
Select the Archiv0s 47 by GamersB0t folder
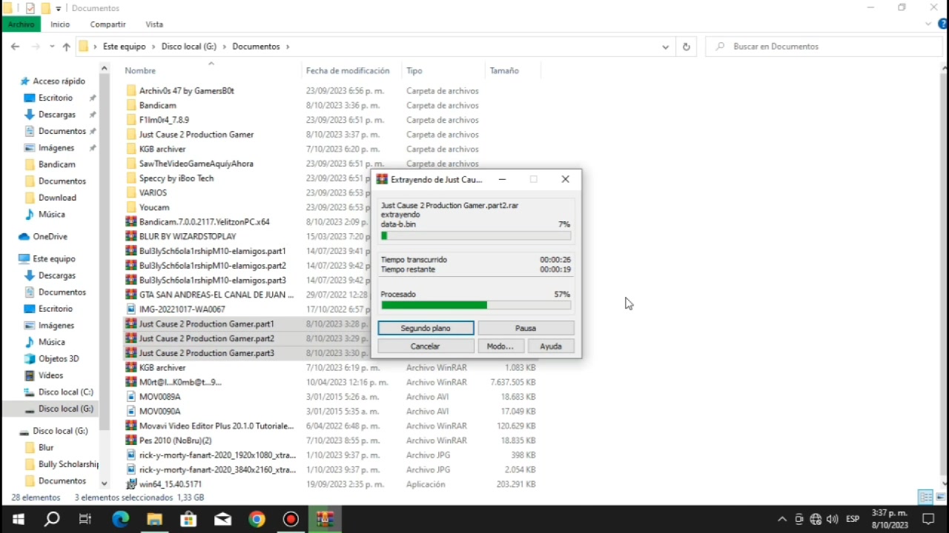pos(187,91)
